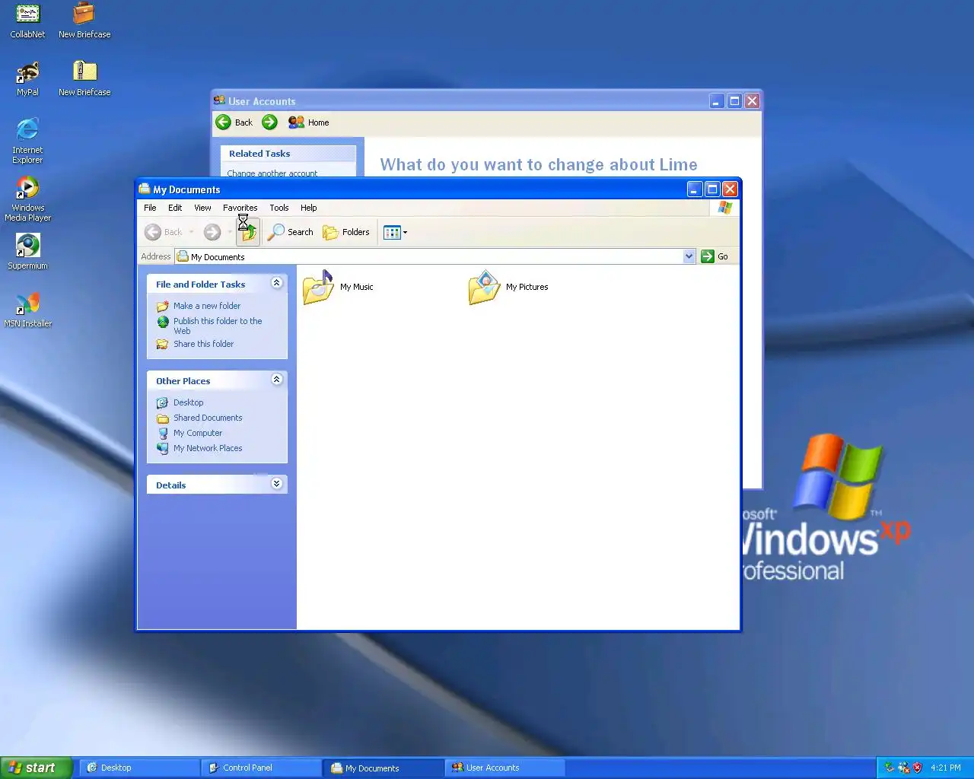974x779 pixels.
Task: Collapse the Other Places panel
Action: (x=277, y=380)
